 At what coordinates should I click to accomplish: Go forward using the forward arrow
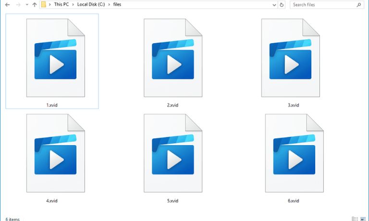coord(18,5)
